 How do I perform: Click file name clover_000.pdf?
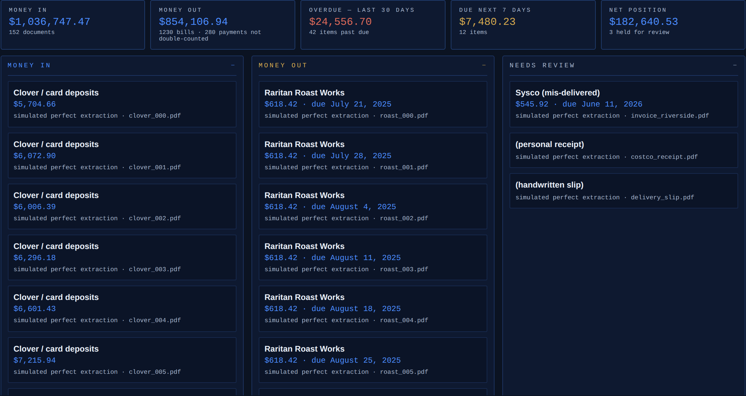(155, 116)
